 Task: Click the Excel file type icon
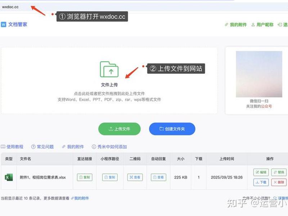9,177
